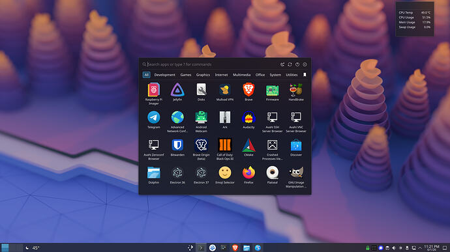Click the info icon in launcher header
Screen dimensions: 450x252
(305, 64)
